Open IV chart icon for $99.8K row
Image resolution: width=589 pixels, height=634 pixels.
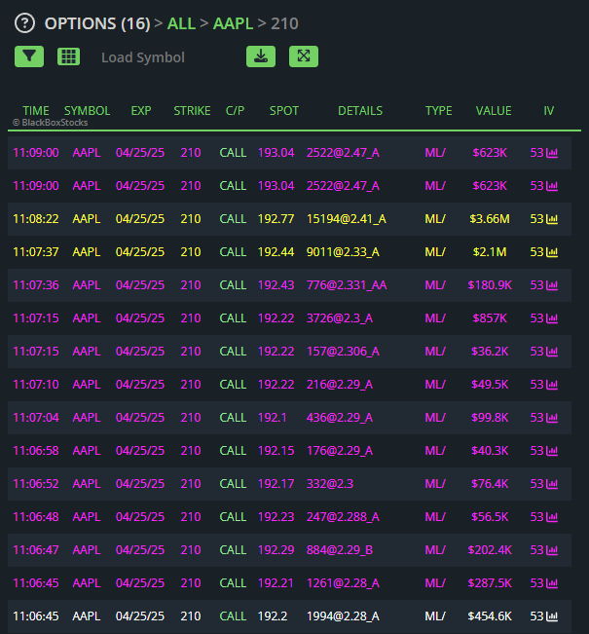pyautogui.click(x=552, y=418)
